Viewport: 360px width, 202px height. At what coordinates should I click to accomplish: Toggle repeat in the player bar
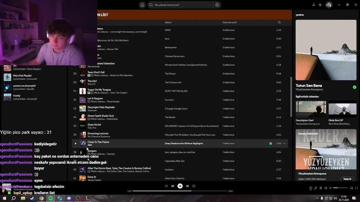click(194, 186)
